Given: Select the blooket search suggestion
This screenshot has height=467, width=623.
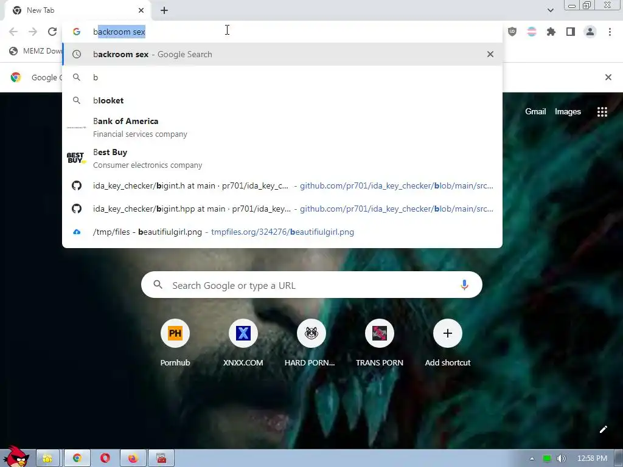Looking at the screenshot, I should pyautogui.click(x=282, y=100).
